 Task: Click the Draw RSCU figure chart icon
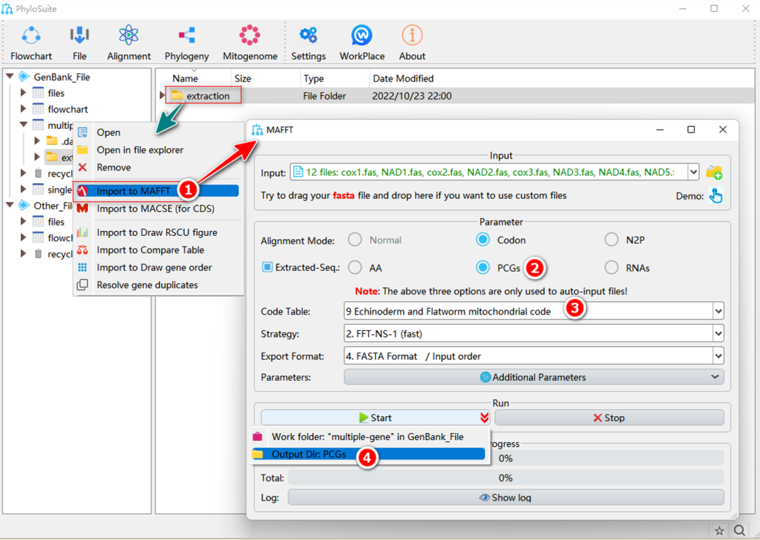[83, 232]
